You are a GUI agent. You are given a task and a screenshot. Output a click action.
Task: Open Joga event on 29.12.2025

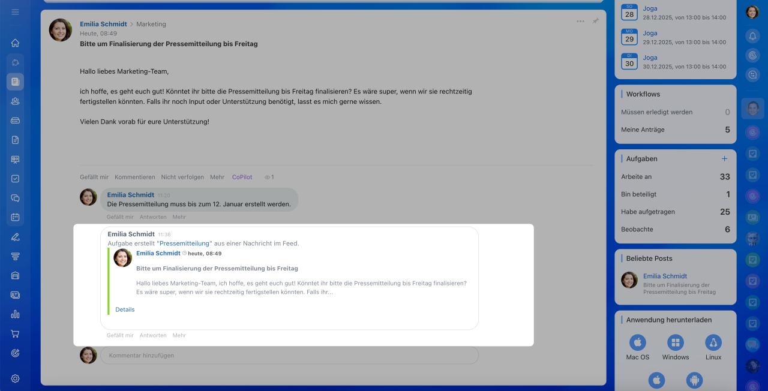[650, 33]
